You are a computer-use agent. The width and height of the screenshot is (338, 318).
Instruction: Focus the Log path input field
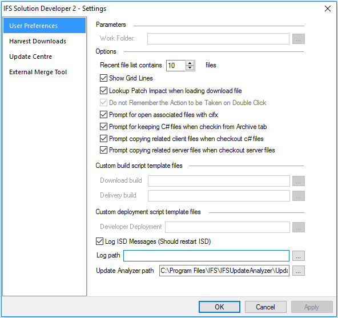click(206, 256)
